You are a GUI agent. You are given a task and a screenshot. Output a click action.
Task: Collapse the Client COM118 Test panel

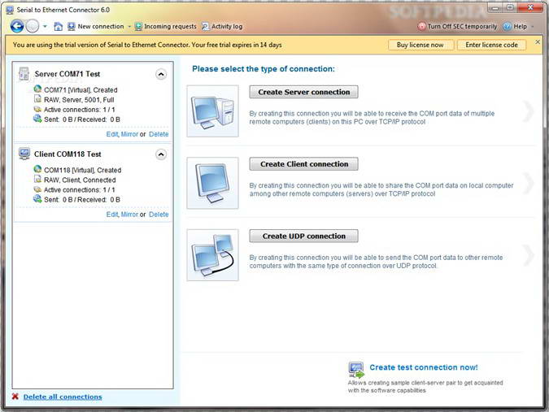[161, 154]
